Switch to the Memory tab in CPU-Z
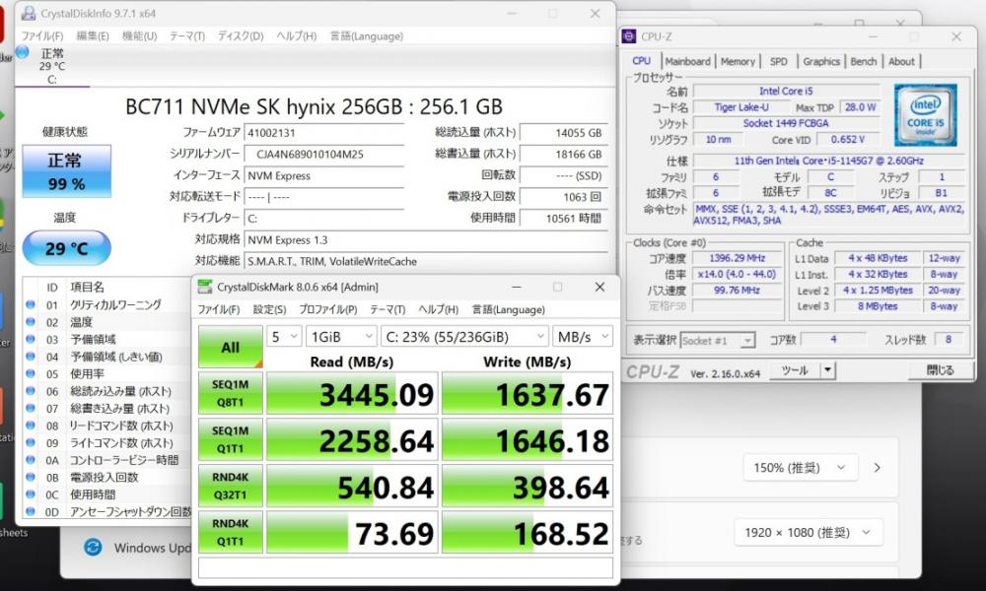This screenshot has width=986, height=591. 738,61
